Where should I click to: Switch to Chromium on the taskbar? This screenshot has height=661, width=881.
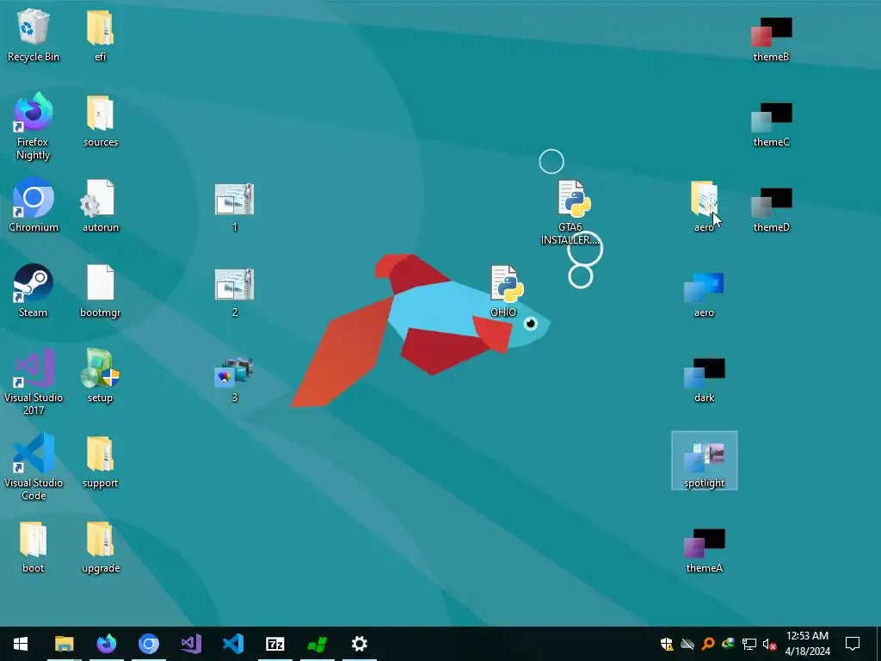coord(148,644)
